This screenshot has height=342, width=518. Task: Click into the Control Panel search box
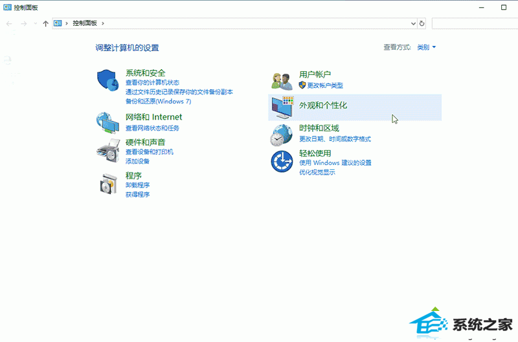[475, 23]
